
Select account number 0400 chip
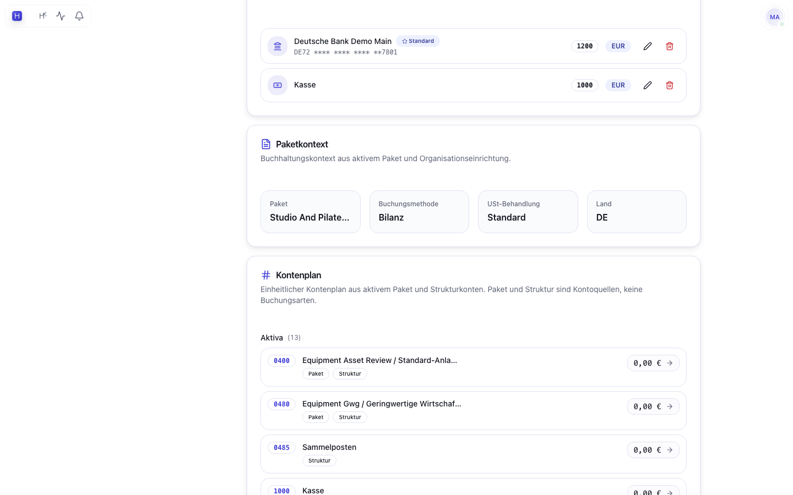coord(281,361)
